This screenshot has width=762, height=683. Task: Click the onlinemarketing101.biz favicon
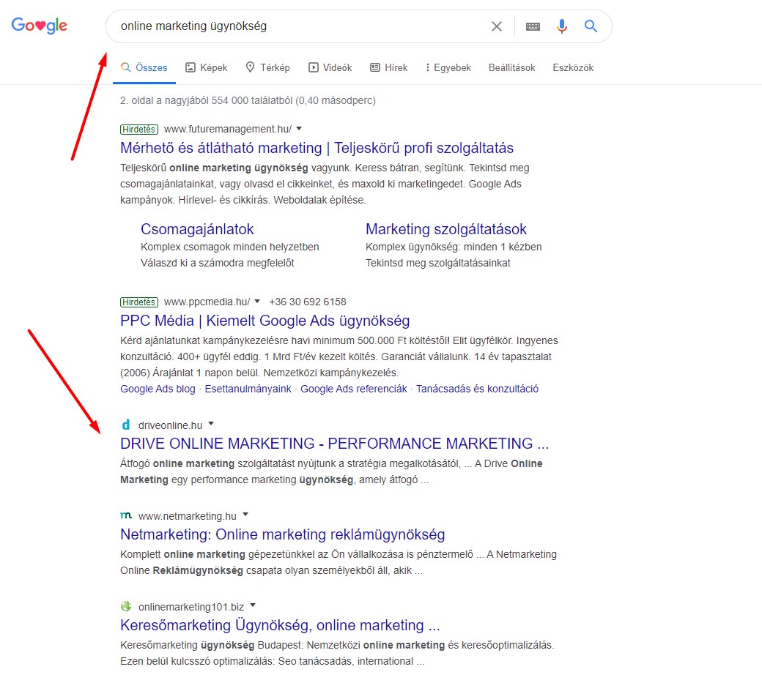(126, 606)
